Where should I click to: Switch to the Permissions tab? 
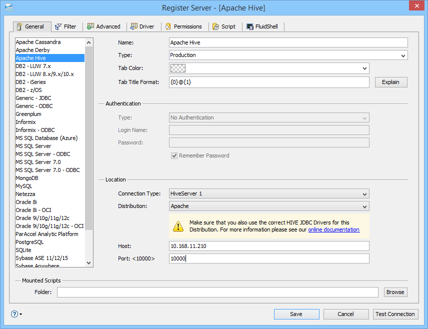[x=183, y=26]
